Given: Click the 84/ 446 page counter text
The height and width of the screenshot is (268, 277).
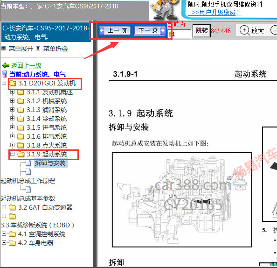Looking at the screenshot, I should (221, 31).
